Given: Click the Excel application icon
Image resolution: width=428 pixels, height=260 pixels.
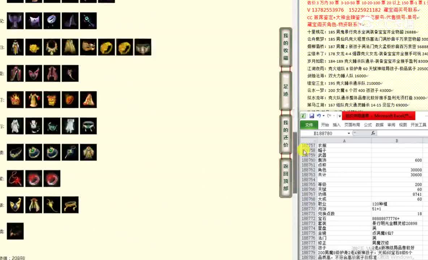Looking at the screenshot, I should 303,116.
